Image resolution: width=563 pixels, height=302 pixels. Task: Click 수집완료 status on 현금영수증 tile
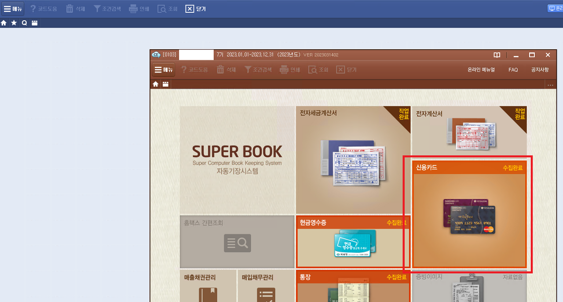coord(397,222)
